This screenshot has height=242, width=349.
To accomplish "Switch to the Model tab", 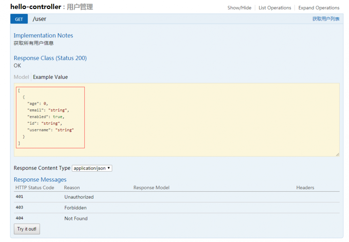I will click(x=21, y=77).
